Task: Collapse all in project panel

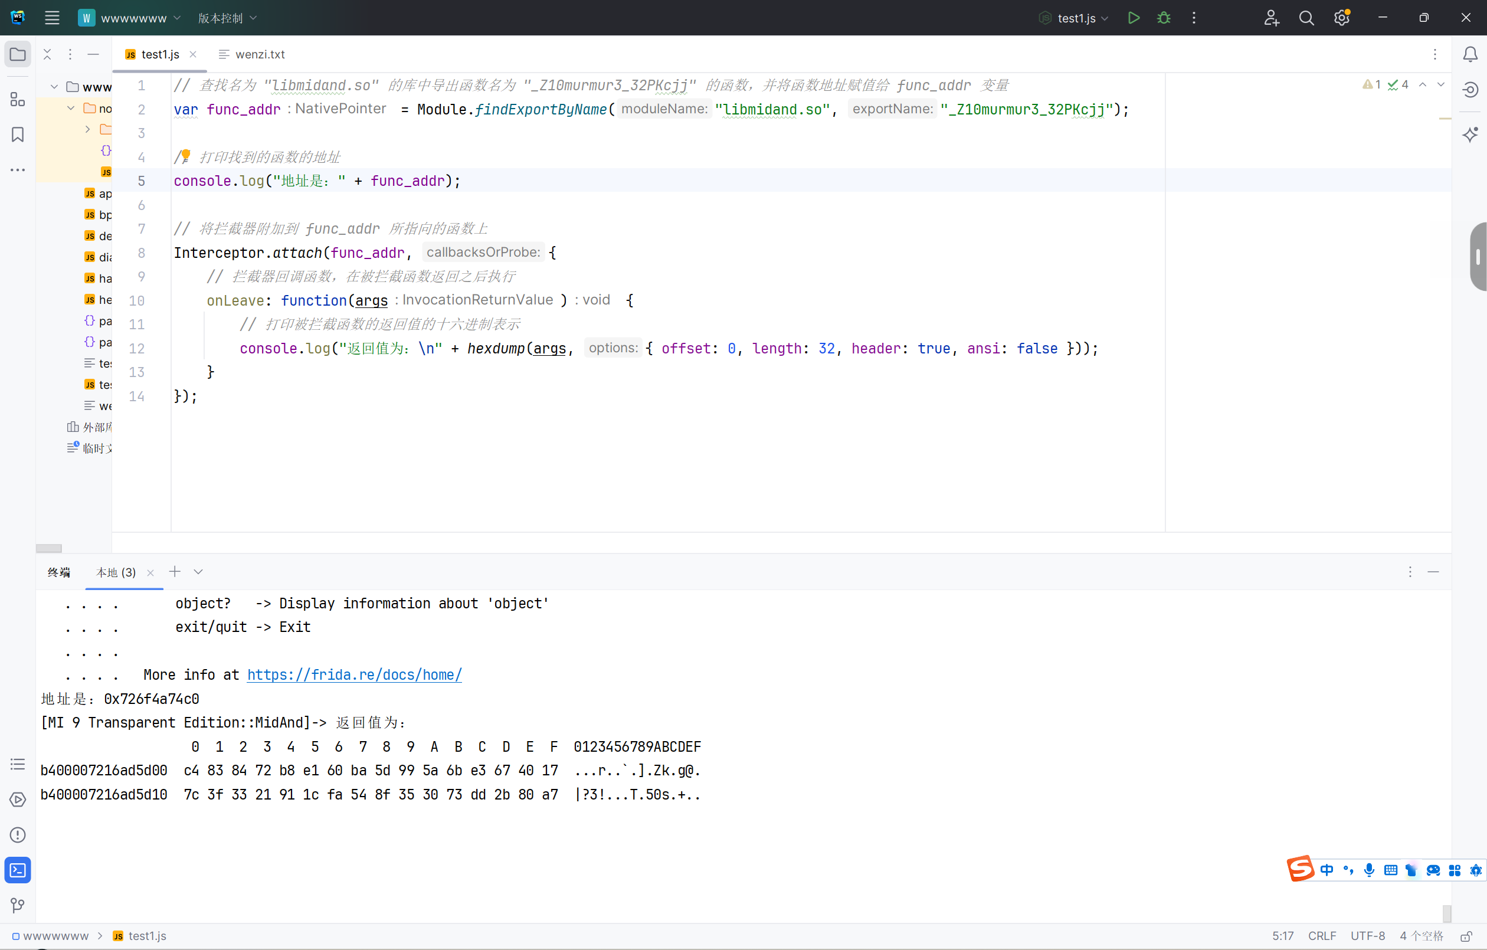Action: (48, 54)
